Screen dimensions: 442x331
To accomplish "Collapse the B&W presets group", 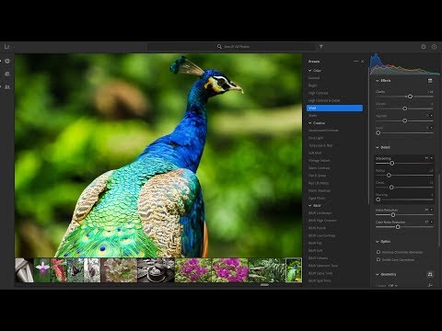I will click(310, 206).
